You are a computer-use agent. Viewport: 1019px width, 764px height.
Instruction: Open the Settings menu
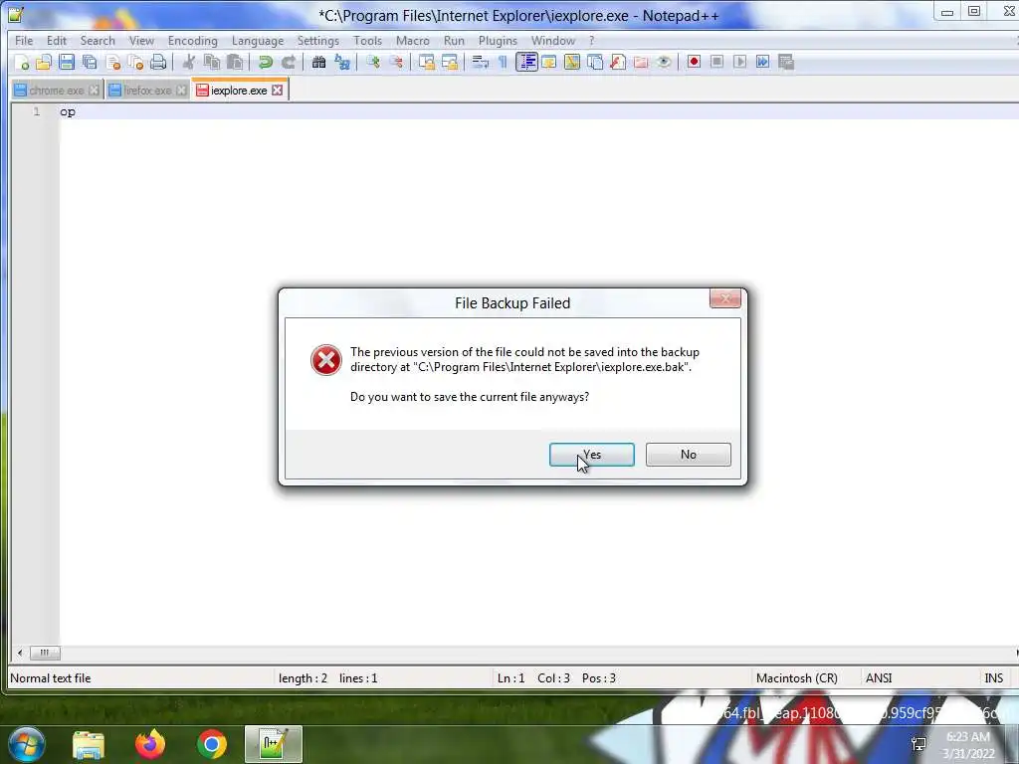pos(317,40)
